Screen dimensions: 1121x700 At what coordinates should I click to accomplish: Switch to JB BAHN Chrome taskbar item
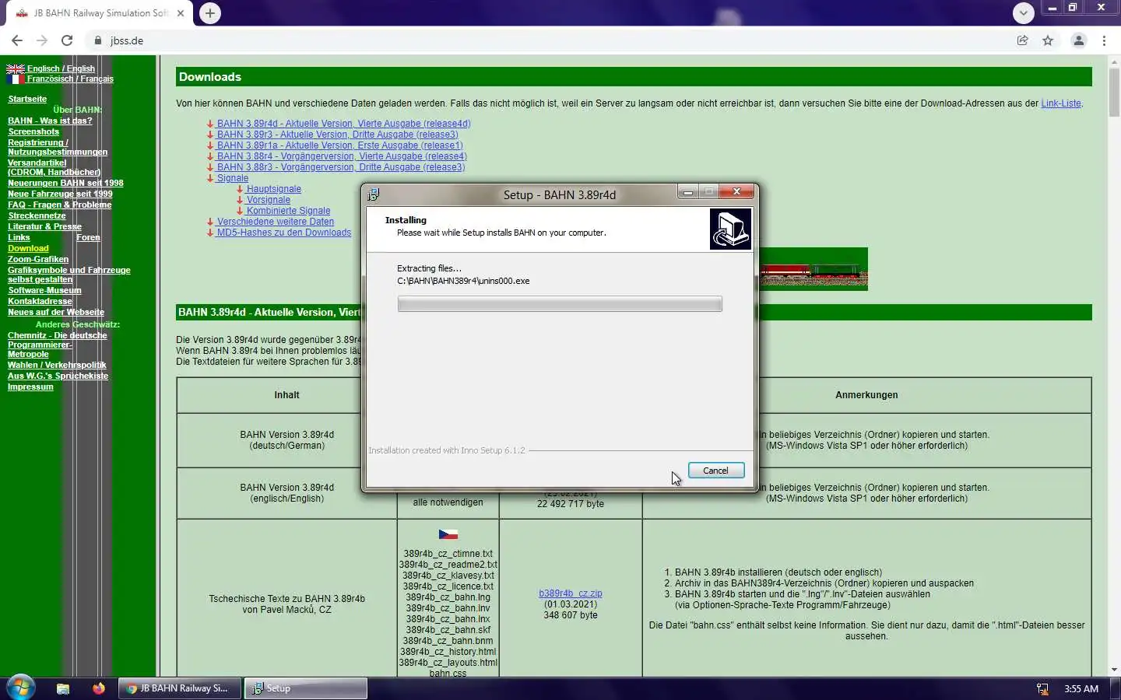click(180, 688)
